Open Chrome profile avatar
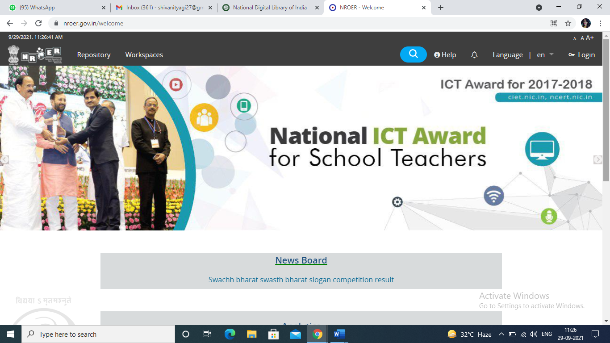This screenshot has height=343, width=610. coord(586,23)
